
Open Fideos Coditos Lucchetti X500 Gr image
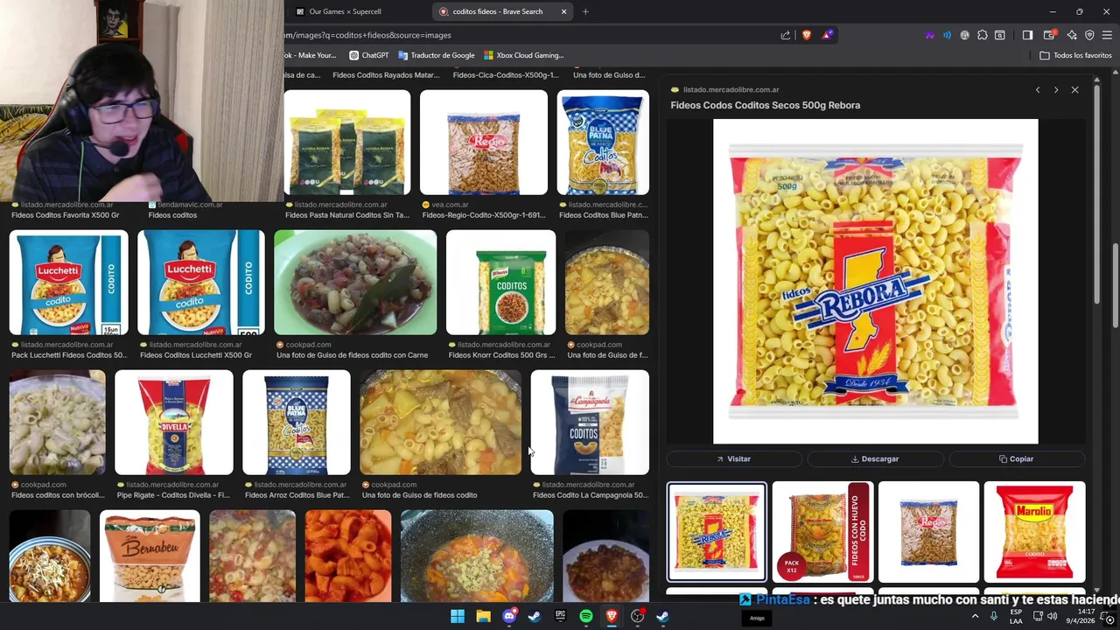point(201,283)
